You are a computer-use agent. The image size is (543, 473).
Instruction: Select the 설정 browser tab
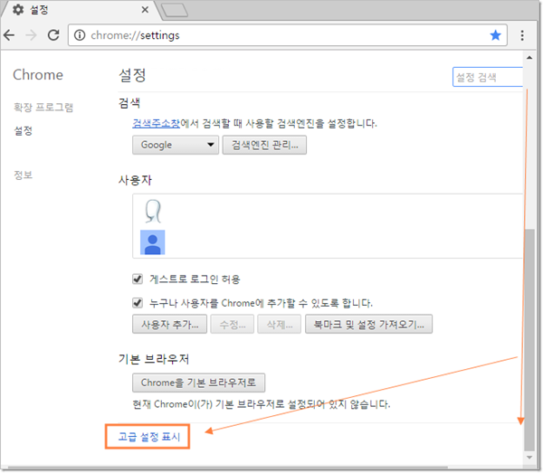tap(81, 10)
